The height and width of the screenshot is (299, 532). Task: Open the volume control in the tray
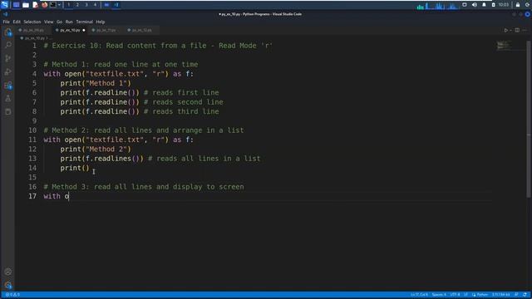[475, 5]
